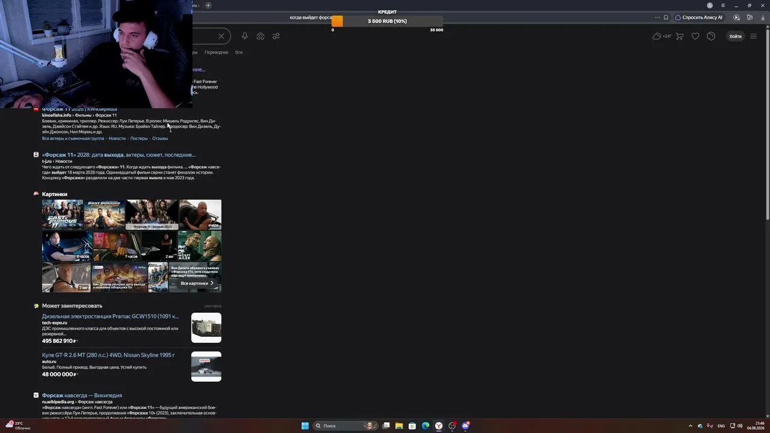Switch keyboard language from ENG
Image resolution: width=770 pixels, height=433 pixels.
721,426
